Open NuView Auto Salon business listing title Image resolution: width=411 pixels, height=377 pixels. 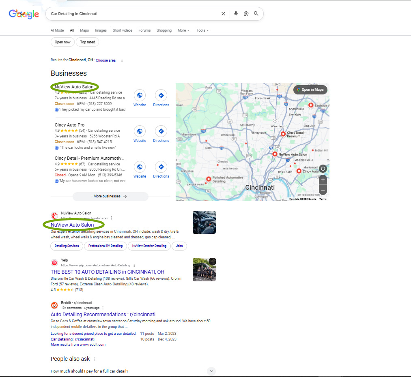tap(74, 87)
